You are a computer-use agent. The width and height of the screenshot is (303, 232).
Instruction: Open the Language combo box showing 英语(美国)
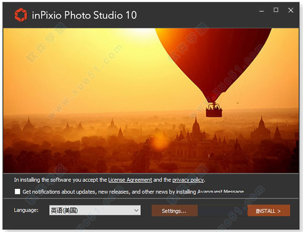coord(95,210)
